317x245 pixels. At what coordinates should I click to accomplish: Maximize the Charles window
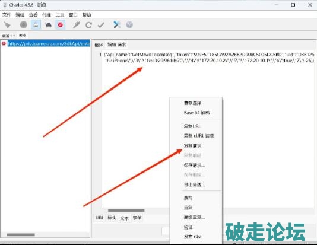(293, 5)
